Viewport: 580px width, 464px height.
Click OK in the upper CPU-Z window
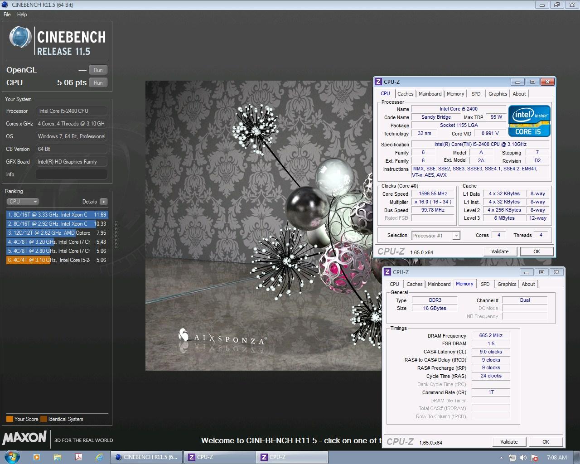pos(536,251)
